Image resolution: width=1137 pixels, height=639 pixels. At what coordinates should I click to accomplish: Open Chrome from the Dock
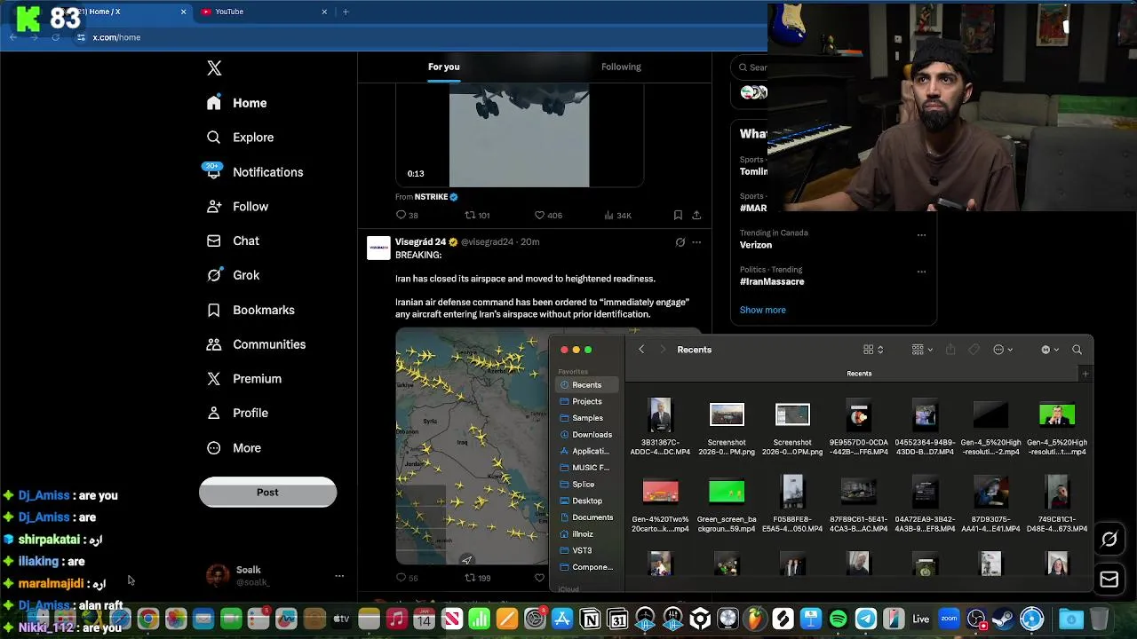pos(147,619)
